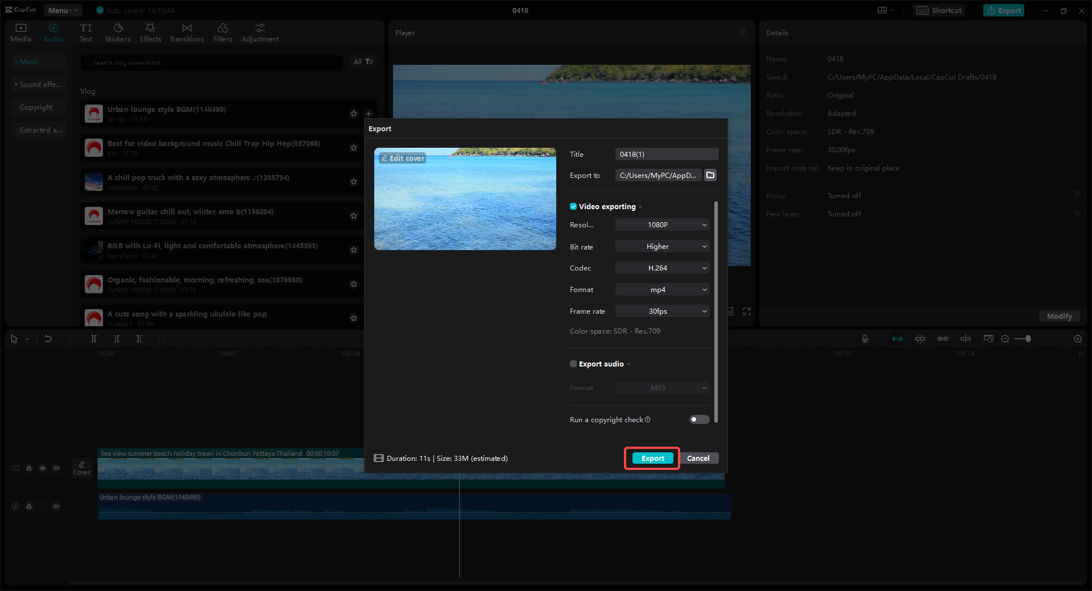
Task: Switch to the Media tab
Action: (20, 31)
